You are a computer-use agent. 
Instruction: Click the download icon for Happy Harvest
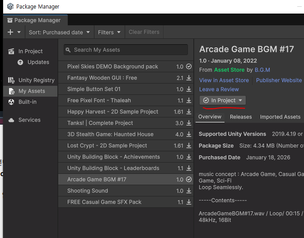pyautogui.click(x=189, y=112)
